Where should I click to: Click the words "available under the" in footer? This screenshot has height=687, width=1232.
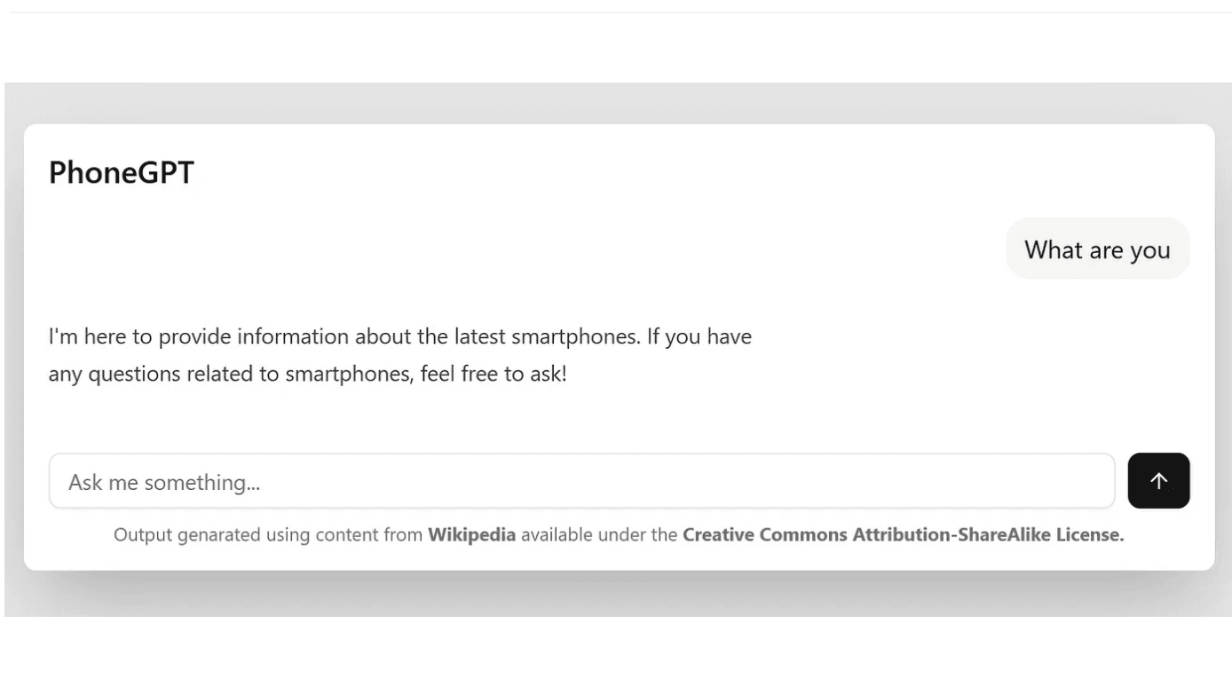[x=599, y=535]
